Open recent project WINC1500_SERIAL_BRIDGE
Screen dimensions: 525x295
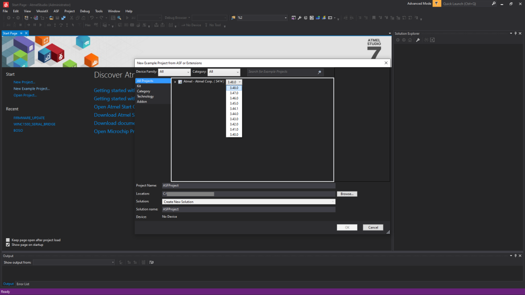point(34,124)
